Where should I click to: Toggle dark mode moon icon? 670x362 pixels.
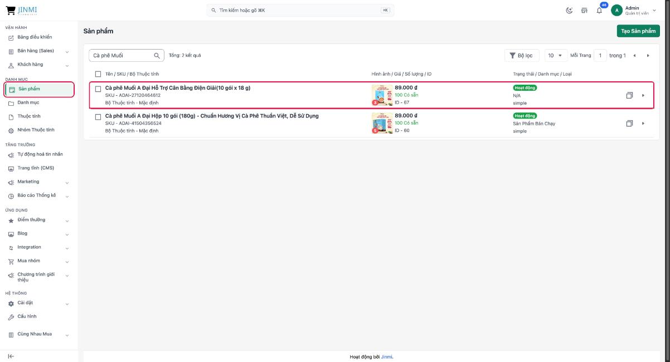pyautogui.click(x=569, y=11)
